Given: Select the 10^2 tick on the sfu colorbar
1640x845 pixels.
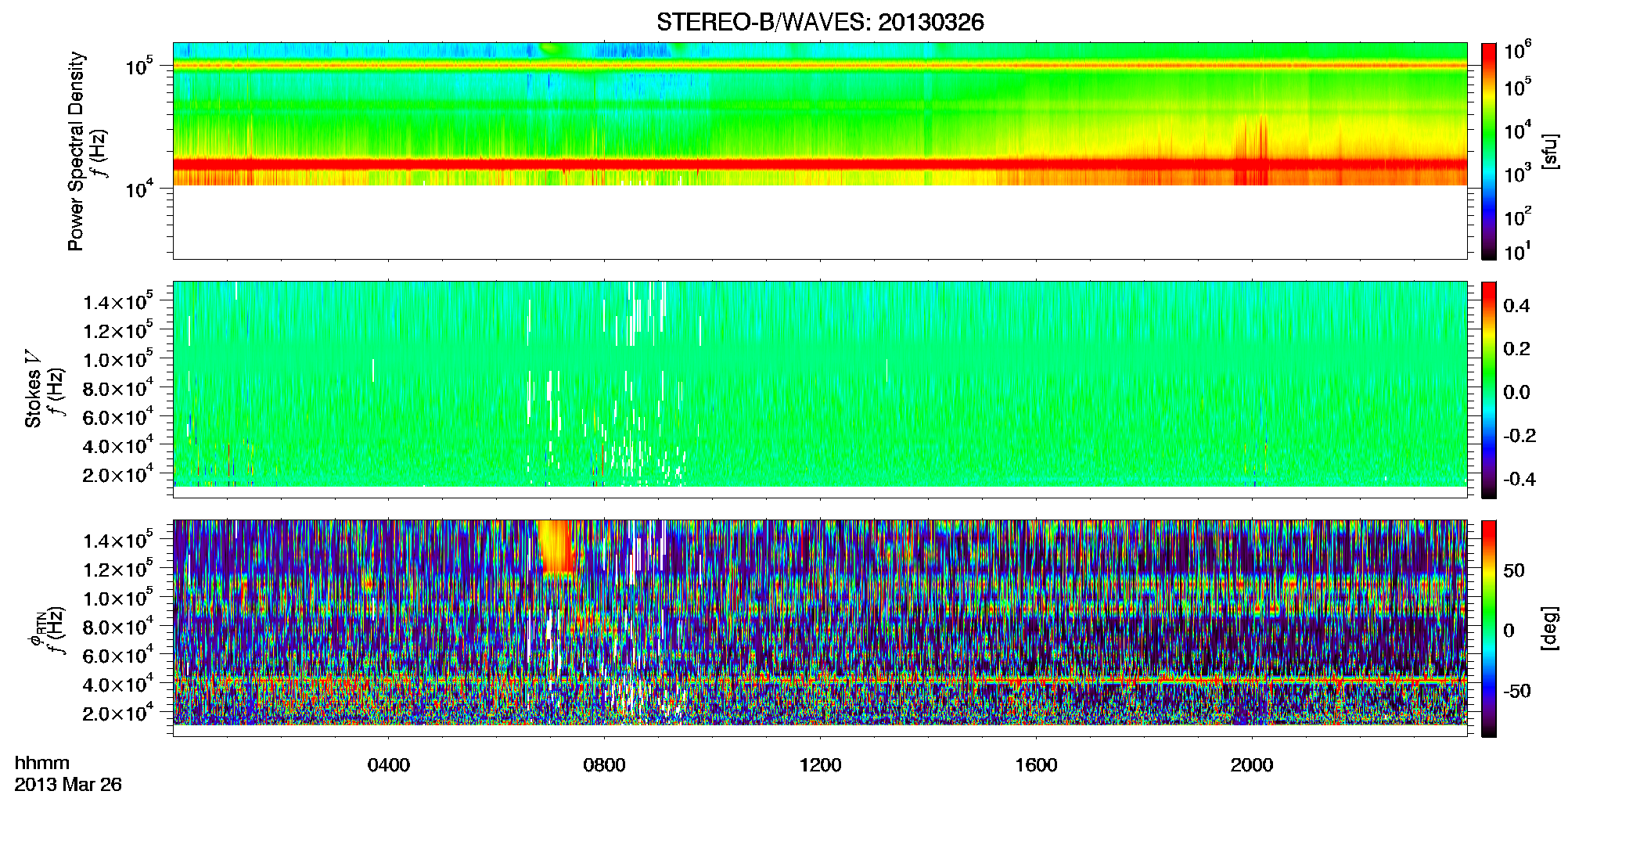Looking at the screenshot, I should coord(1518,215).
